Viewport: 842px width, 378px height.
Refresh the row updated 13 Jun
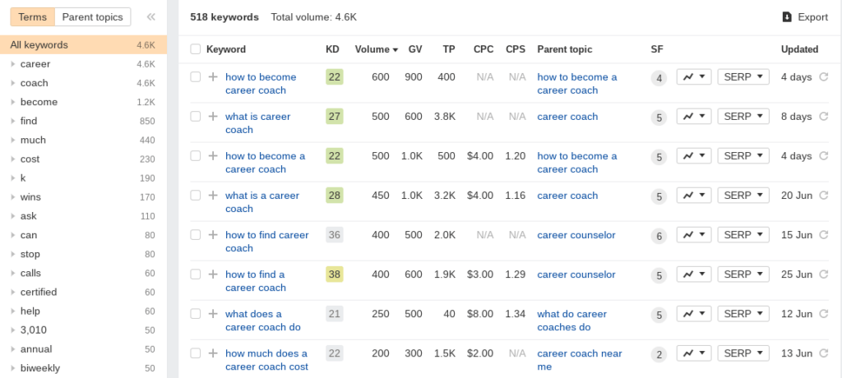click(x=823, y=353)
